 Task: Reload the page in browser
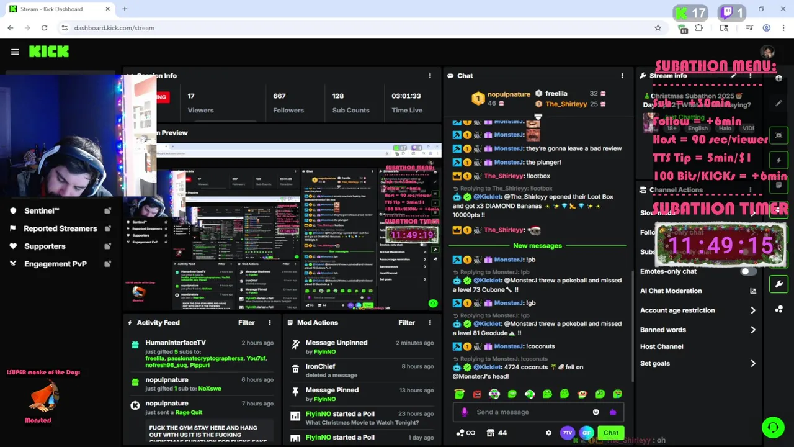(x=44, y=28)
